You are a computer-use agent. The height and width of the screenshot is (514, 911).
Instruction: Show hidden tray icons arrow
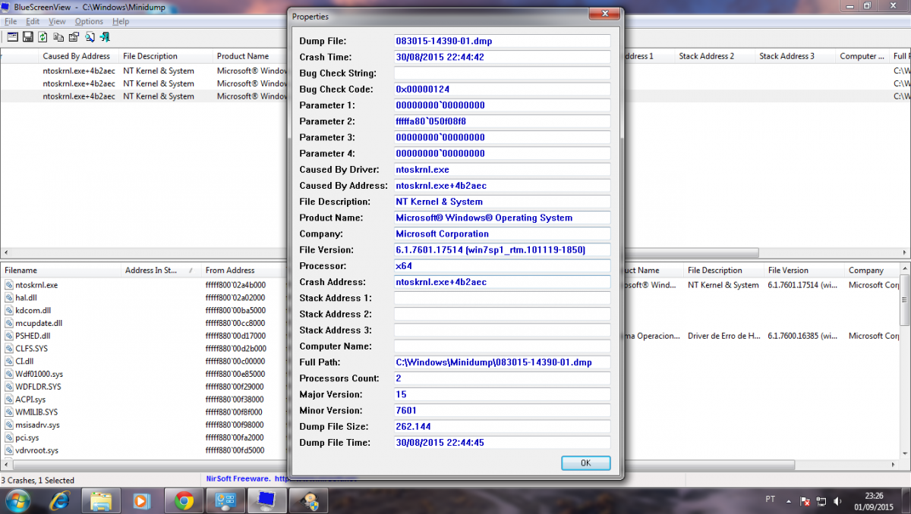tap(790, 500)
